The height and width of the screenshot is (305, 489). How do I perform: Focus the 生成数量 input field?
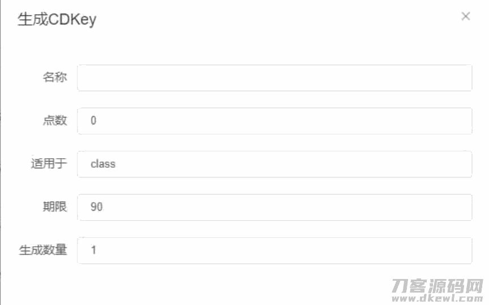(274, 250)
